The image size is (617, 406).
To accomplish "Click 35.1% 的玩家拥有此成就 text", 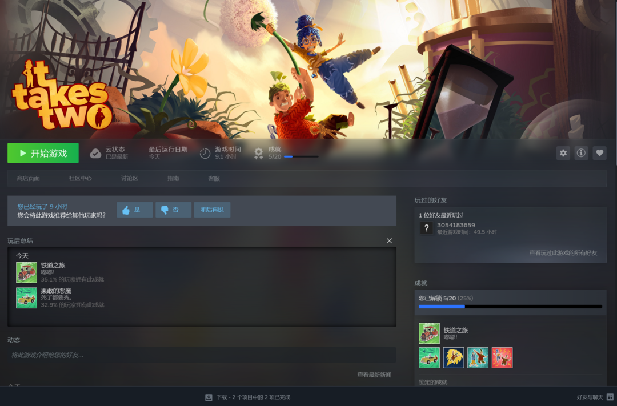I will tap(73, 279).
